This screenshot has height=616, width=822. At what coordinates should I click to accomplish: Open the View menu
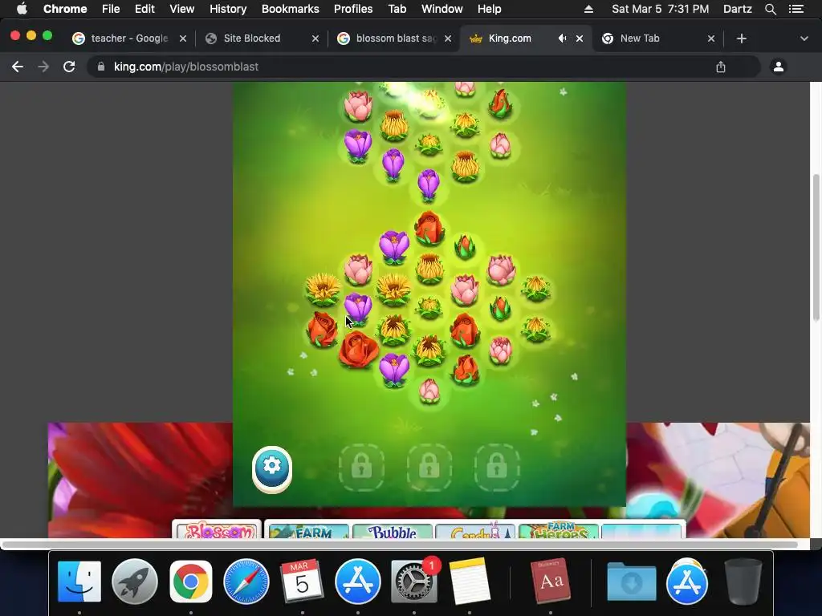tap(182, 9)
